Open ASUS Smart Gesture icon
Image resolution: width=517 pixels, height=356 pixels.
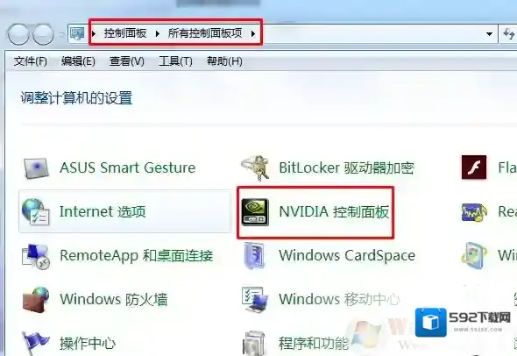click(x=36, y=168)
